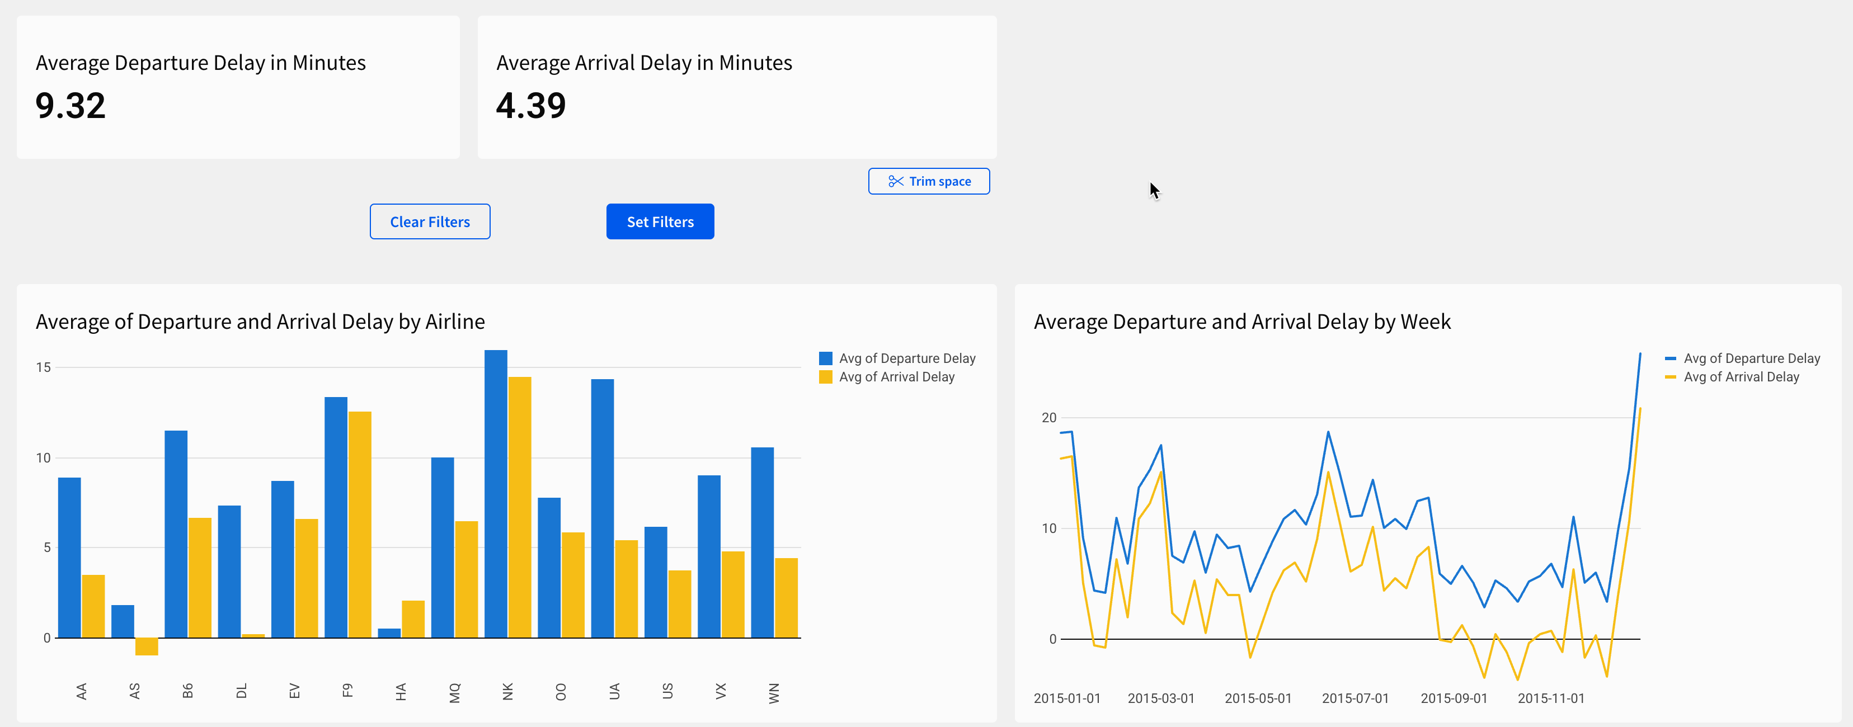Click blue Departure Delay marker in line chart legend

click(1670, 358)
